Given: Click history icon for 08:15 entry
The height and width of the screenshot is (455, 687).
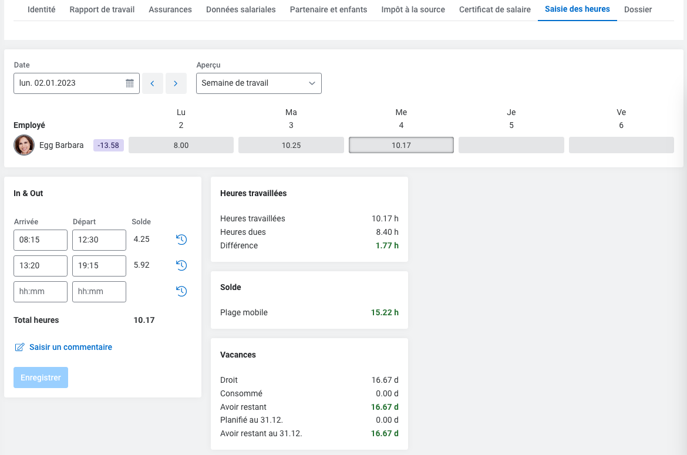Looking at the screenshot, I should point(181,240).
